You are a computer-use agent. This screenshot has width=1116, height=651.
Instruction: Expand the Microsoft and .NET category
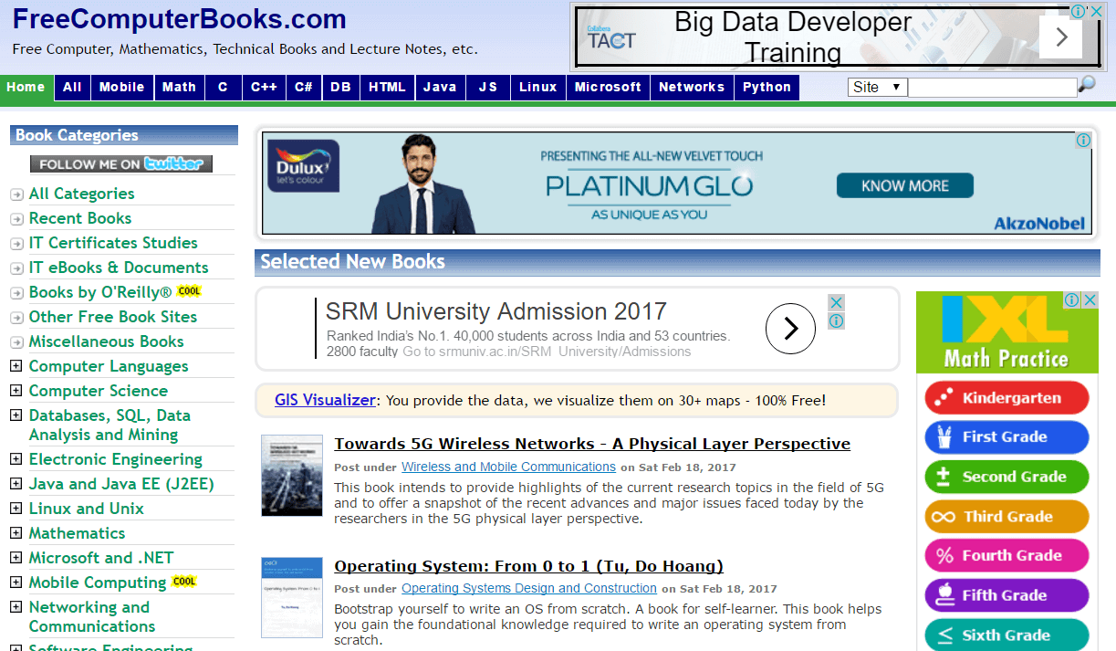click(x=16, y=558)
